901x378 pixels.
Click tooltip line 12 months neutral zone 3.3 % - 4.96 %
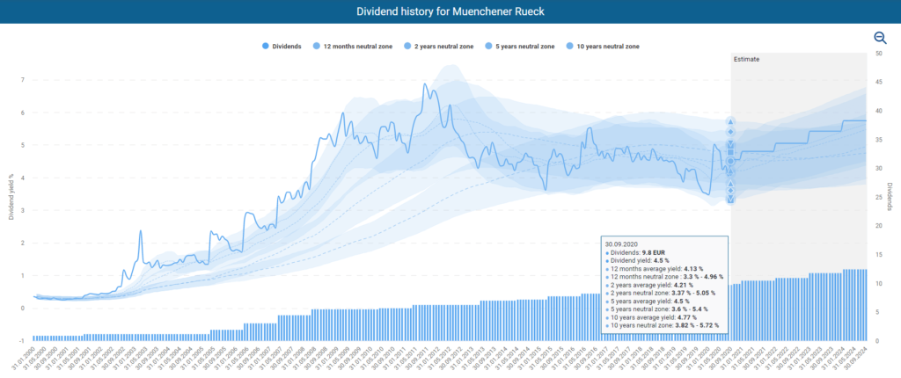663,276
